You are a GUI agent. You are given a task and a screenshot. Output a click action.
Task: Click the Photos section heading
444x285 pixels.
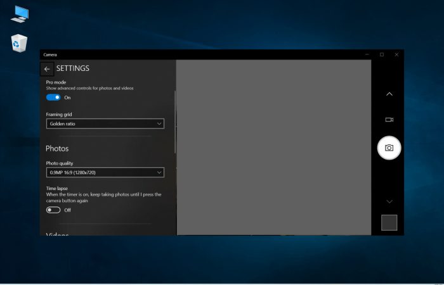[57, 148]
